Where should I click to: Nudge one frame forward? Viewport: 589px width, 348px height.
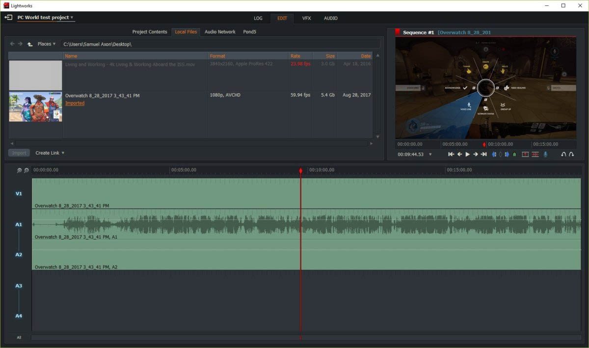click(475, 154)
